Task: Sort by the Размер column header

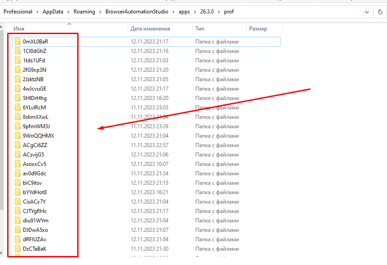Action: coord(258,29)
